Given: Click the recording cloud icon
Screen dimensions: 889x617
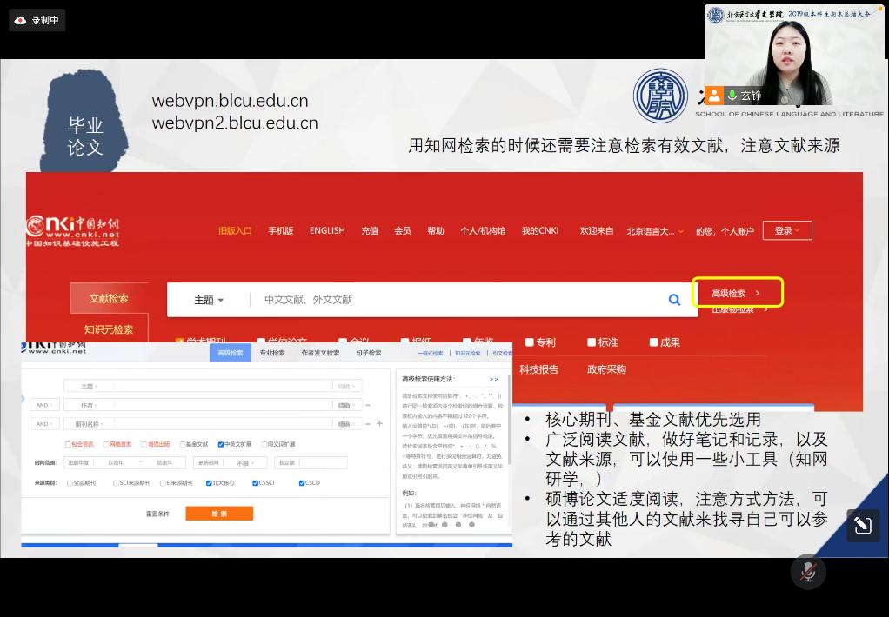Looking at the screenshot, I should click(20, 20).
